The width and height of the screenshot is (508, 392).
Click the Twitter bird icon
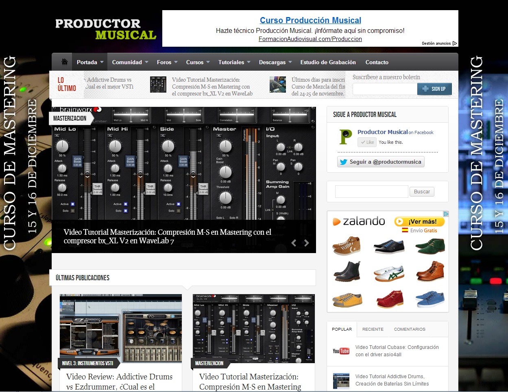[344, 162]
